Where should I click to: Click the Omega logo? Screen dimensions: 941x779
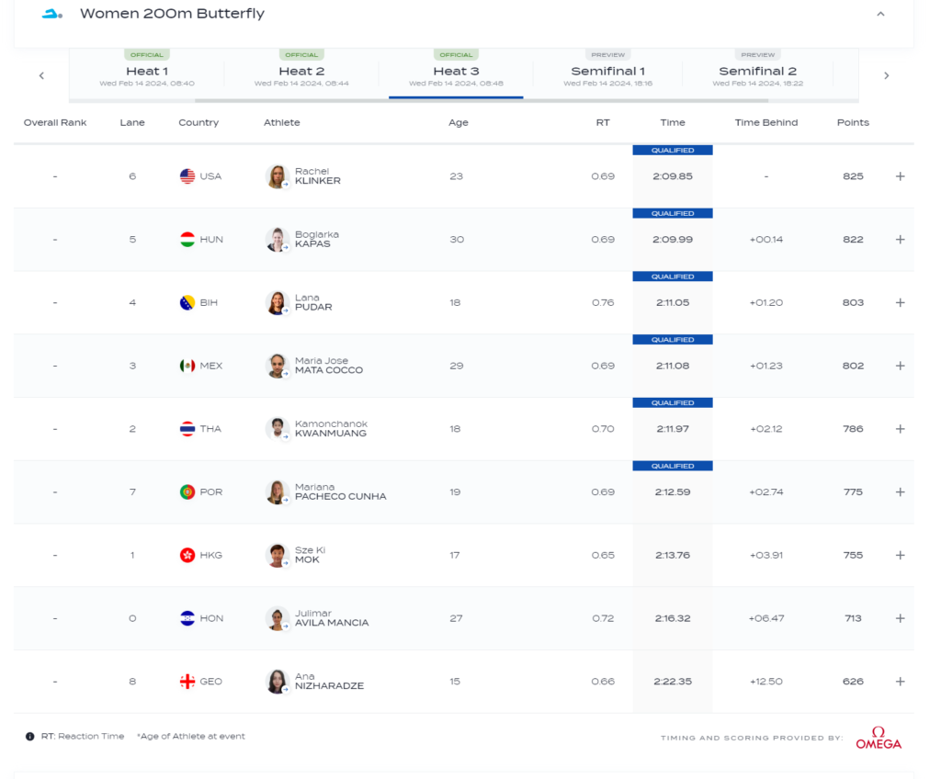(x=878, y=738)
